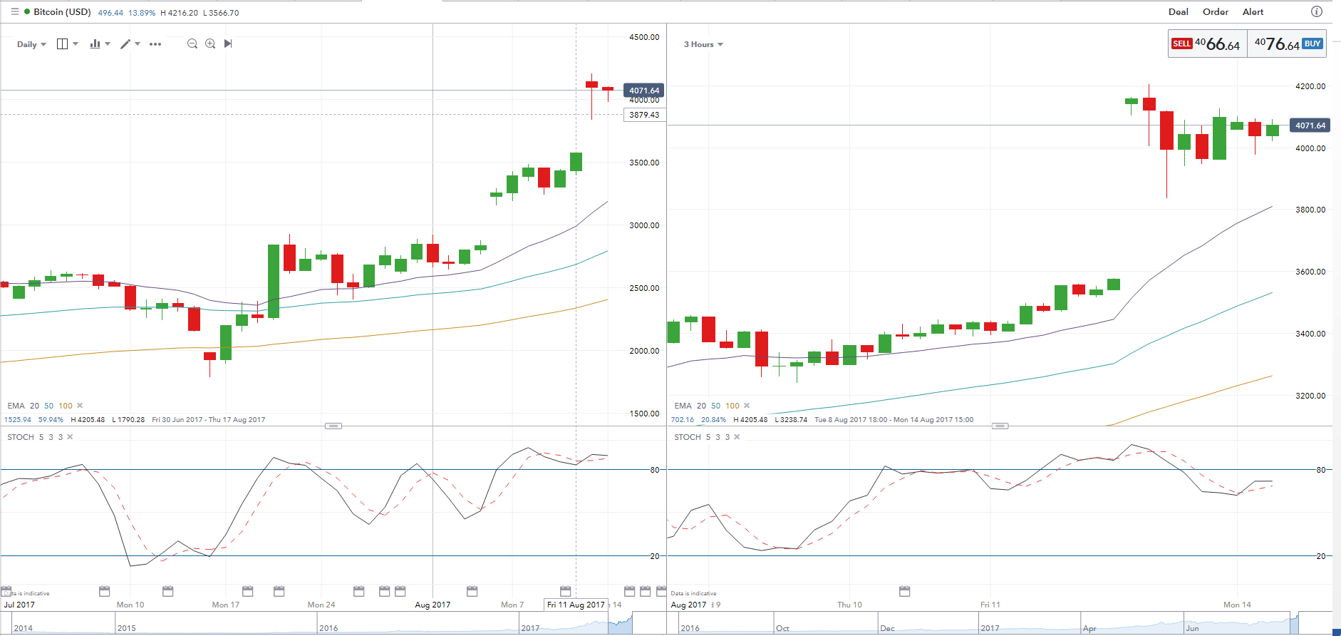Switch to the Alert tab
The height and width of the screenshot is (636, 1341).
(x=1253, y=12)
